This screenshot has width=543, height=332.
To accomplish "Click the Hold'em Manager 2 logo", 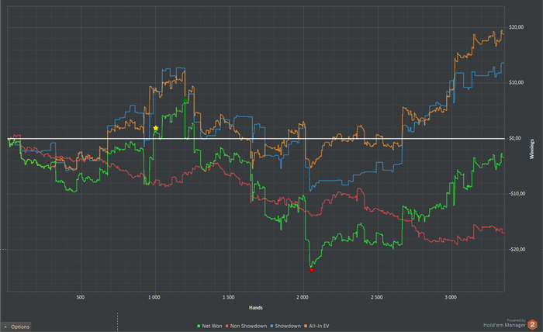I will (x=532, y=325).
